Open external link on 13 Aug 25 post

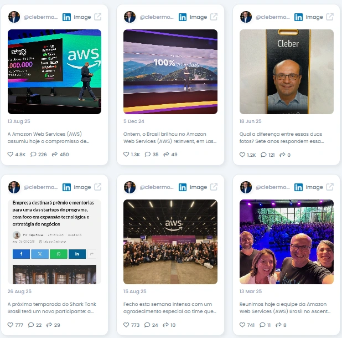[x=98, y=17]
